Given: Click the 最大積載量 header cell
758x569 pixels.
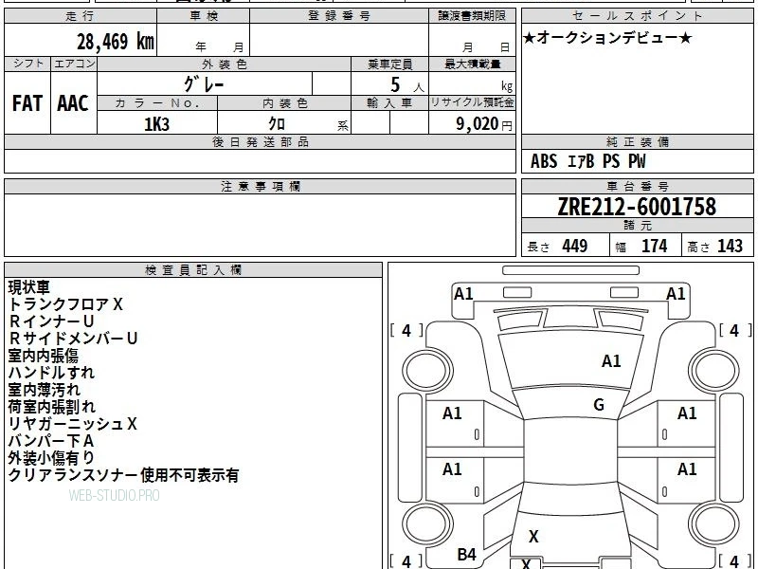Looking at the screenshot, I should click(x=472, y=64).
